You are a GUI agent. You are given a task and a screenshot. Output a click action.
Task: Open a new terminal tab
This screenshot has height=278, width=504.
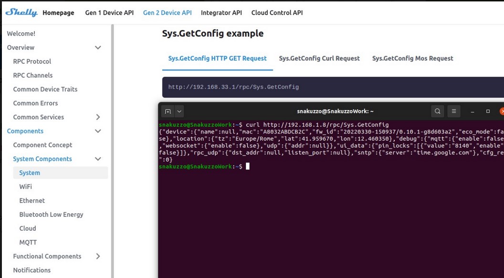coord(168,111)
